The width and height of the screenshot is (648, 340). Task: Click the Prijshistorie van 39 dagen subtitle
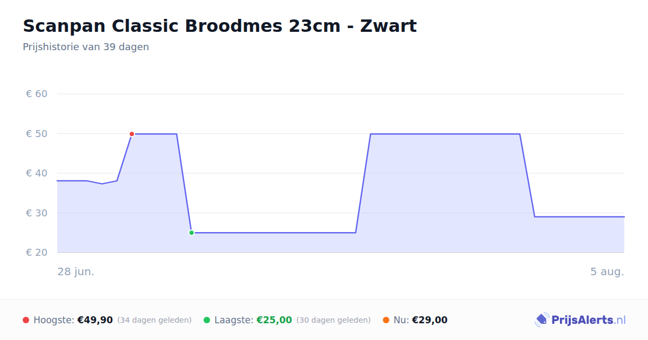point(86,47)
